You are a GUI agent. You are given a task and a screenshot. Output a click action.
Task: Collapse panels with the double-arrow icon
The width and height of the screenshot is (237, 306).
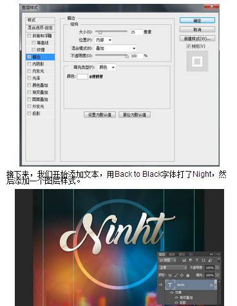click(211, 254)
